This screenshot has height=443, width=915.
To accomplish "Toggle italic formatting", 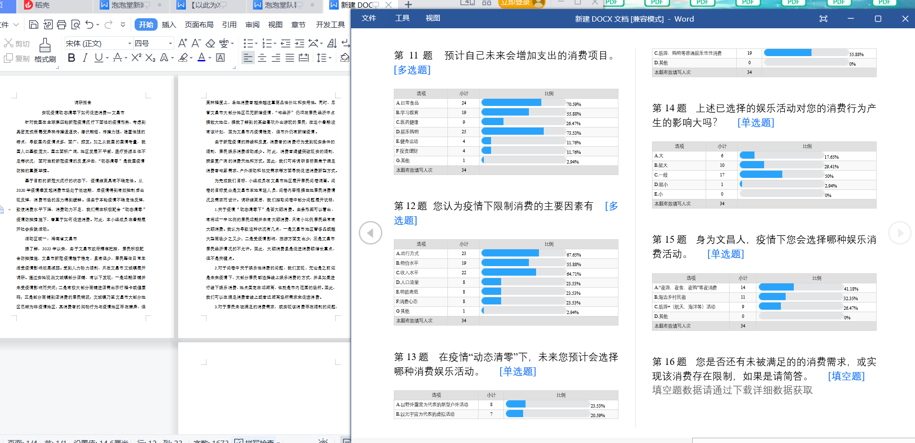I will (85, 58).
